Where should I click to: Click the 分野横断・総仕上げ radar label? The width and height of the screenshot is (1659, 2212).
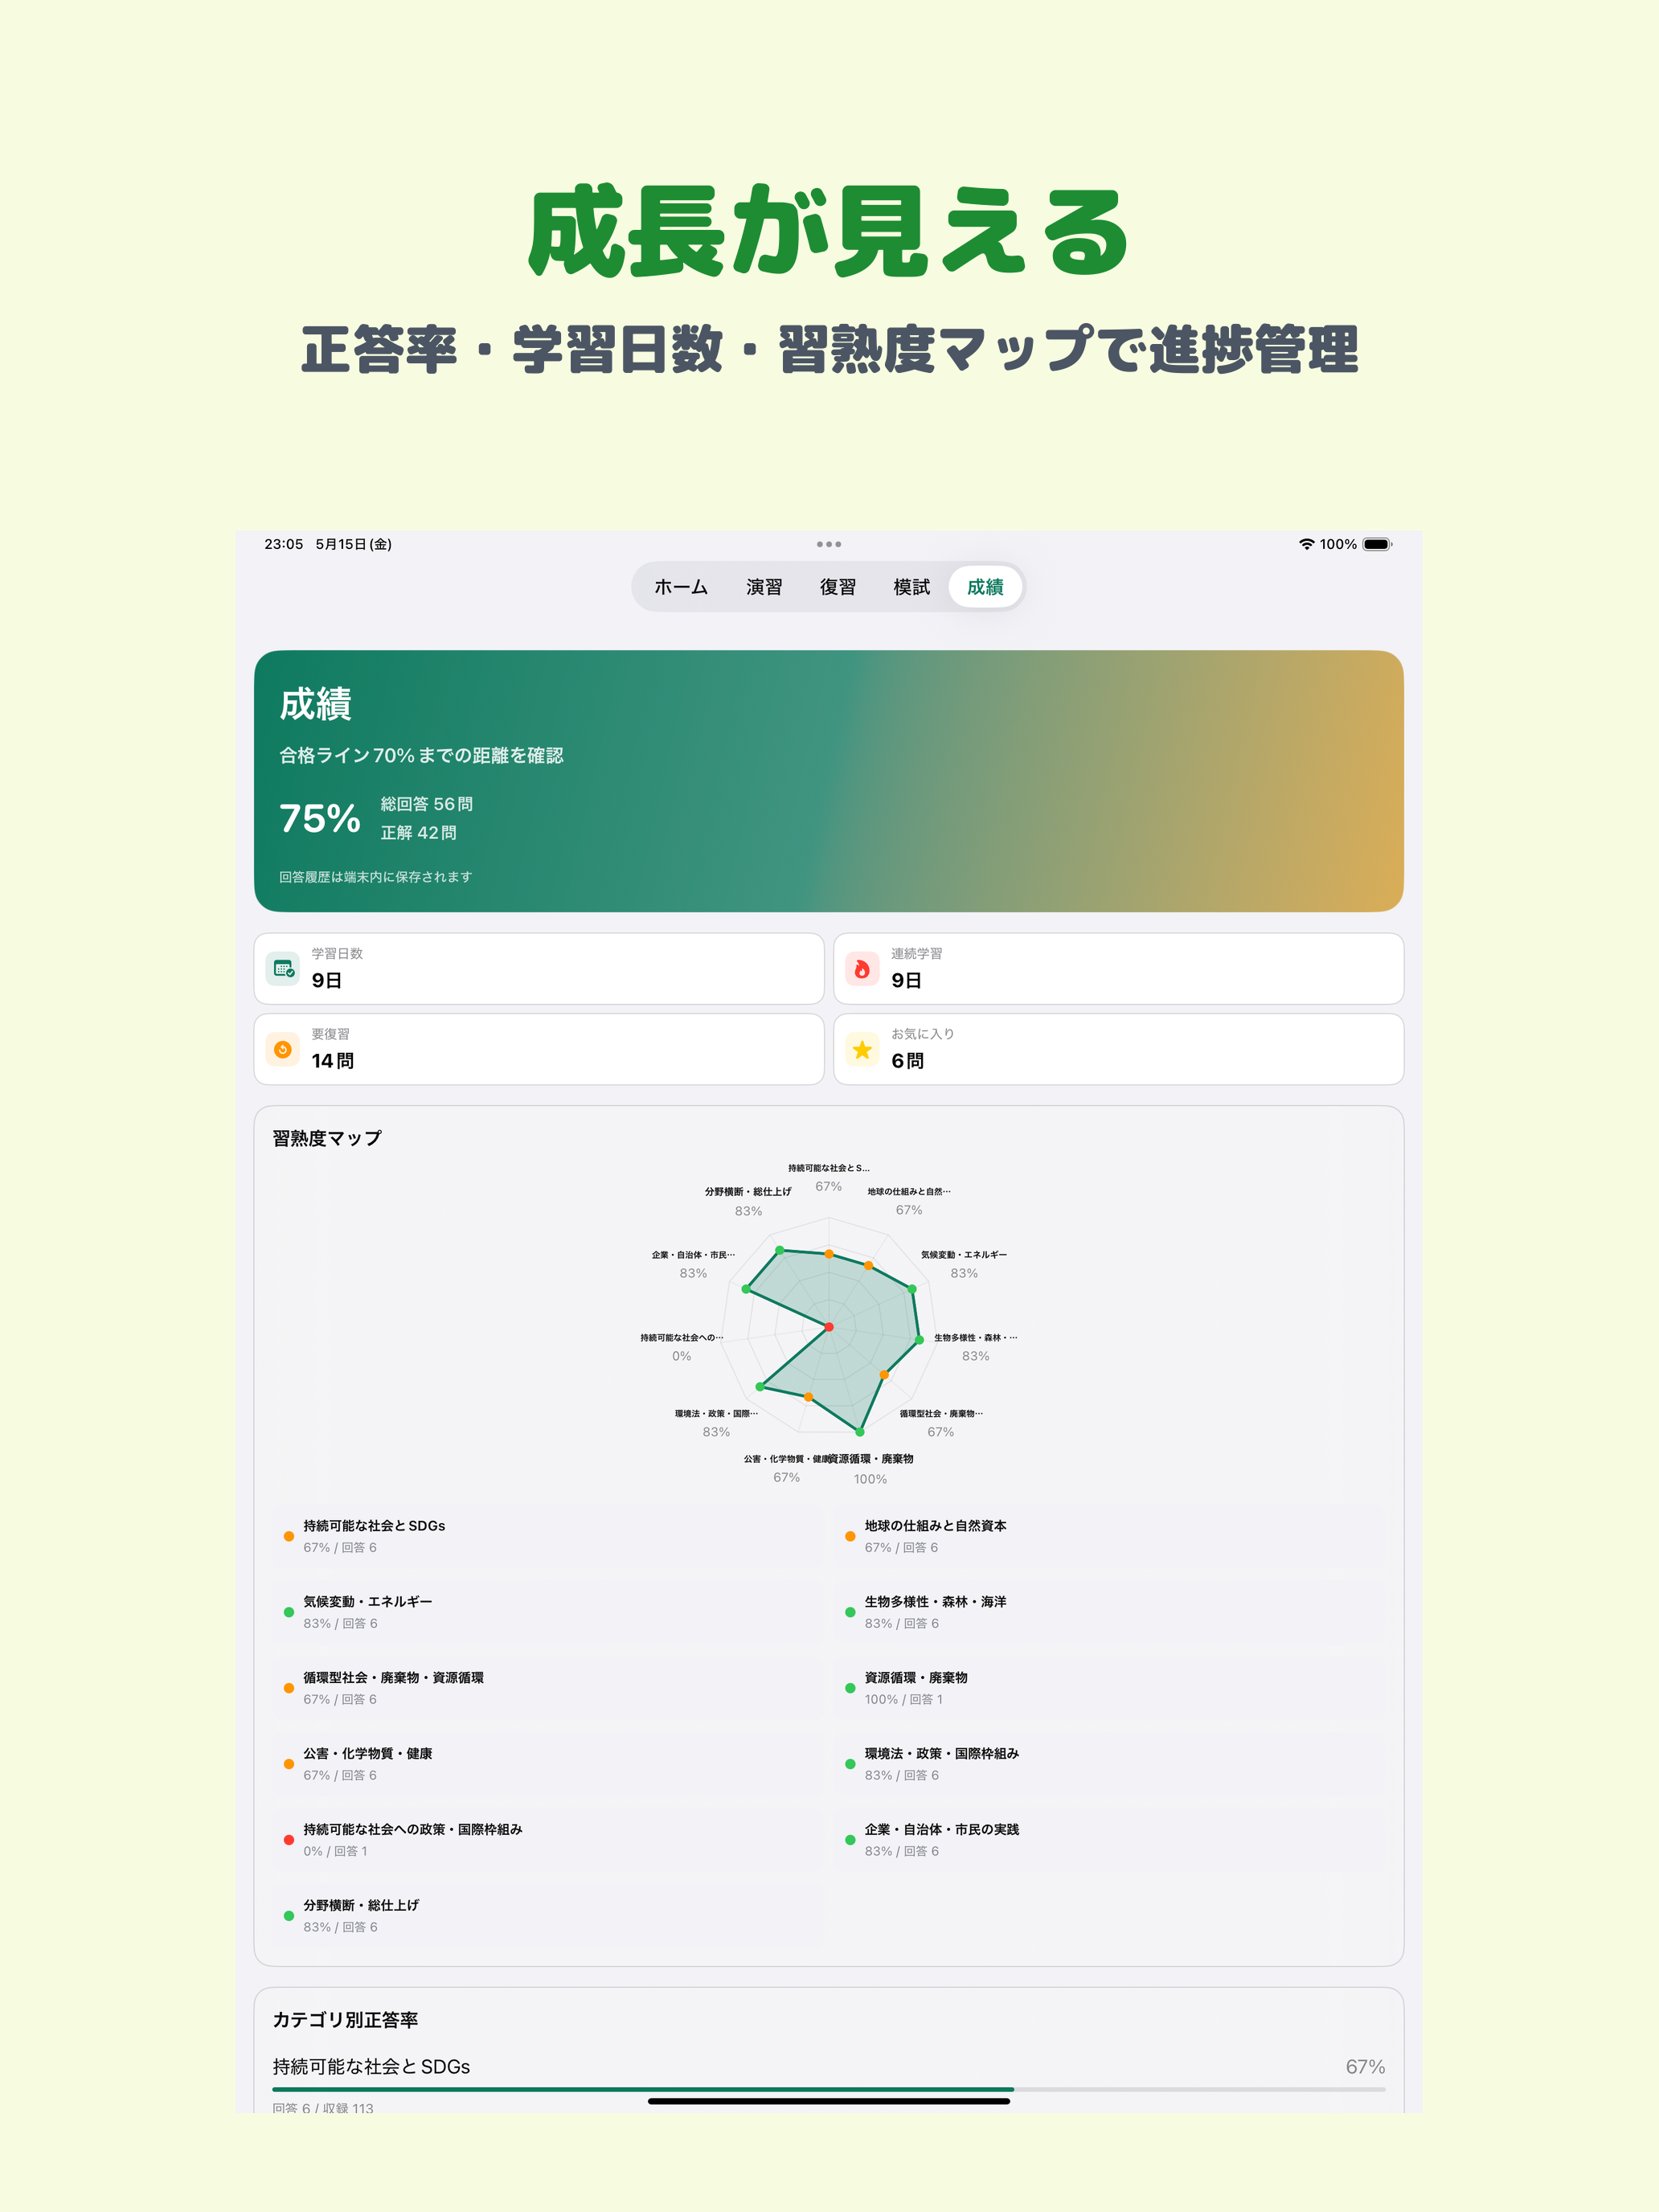748,1201
